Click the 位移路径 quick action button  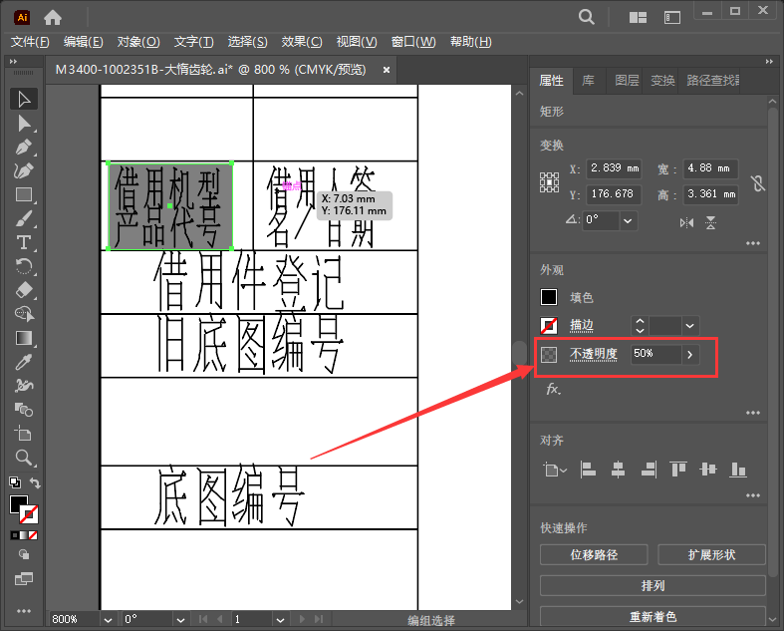pyautogui.click(x=594, y=554)
